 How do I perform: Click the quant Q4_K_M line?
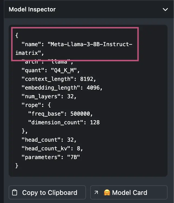tap(51, 71)
